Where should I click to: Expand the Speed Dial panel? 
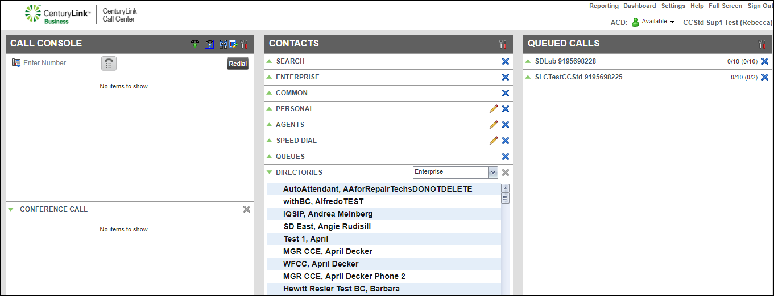coord(270,141)
